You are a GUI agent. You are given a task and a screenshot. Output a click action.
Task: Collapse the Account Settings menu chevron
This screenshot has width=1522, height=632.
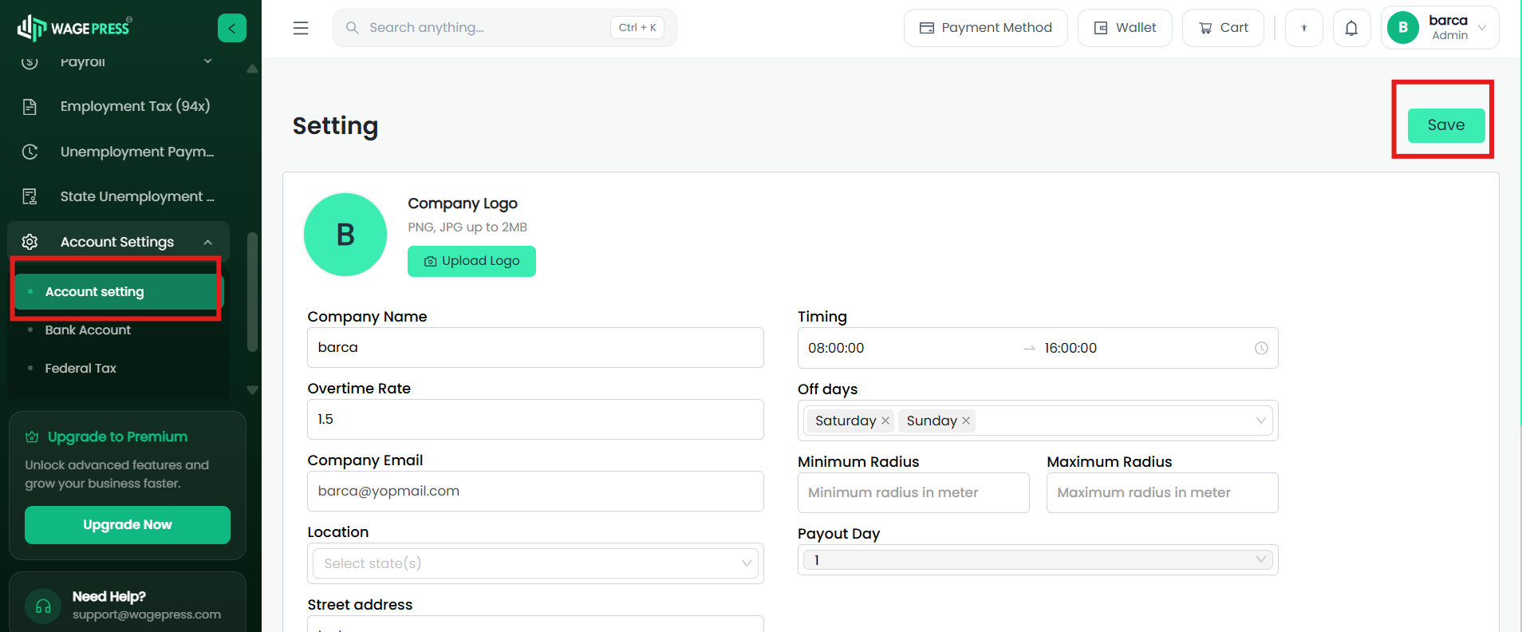207,242
